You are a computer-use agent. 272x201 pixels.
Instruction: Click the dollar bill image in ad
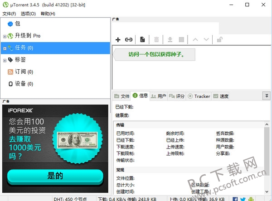(78, 140)
